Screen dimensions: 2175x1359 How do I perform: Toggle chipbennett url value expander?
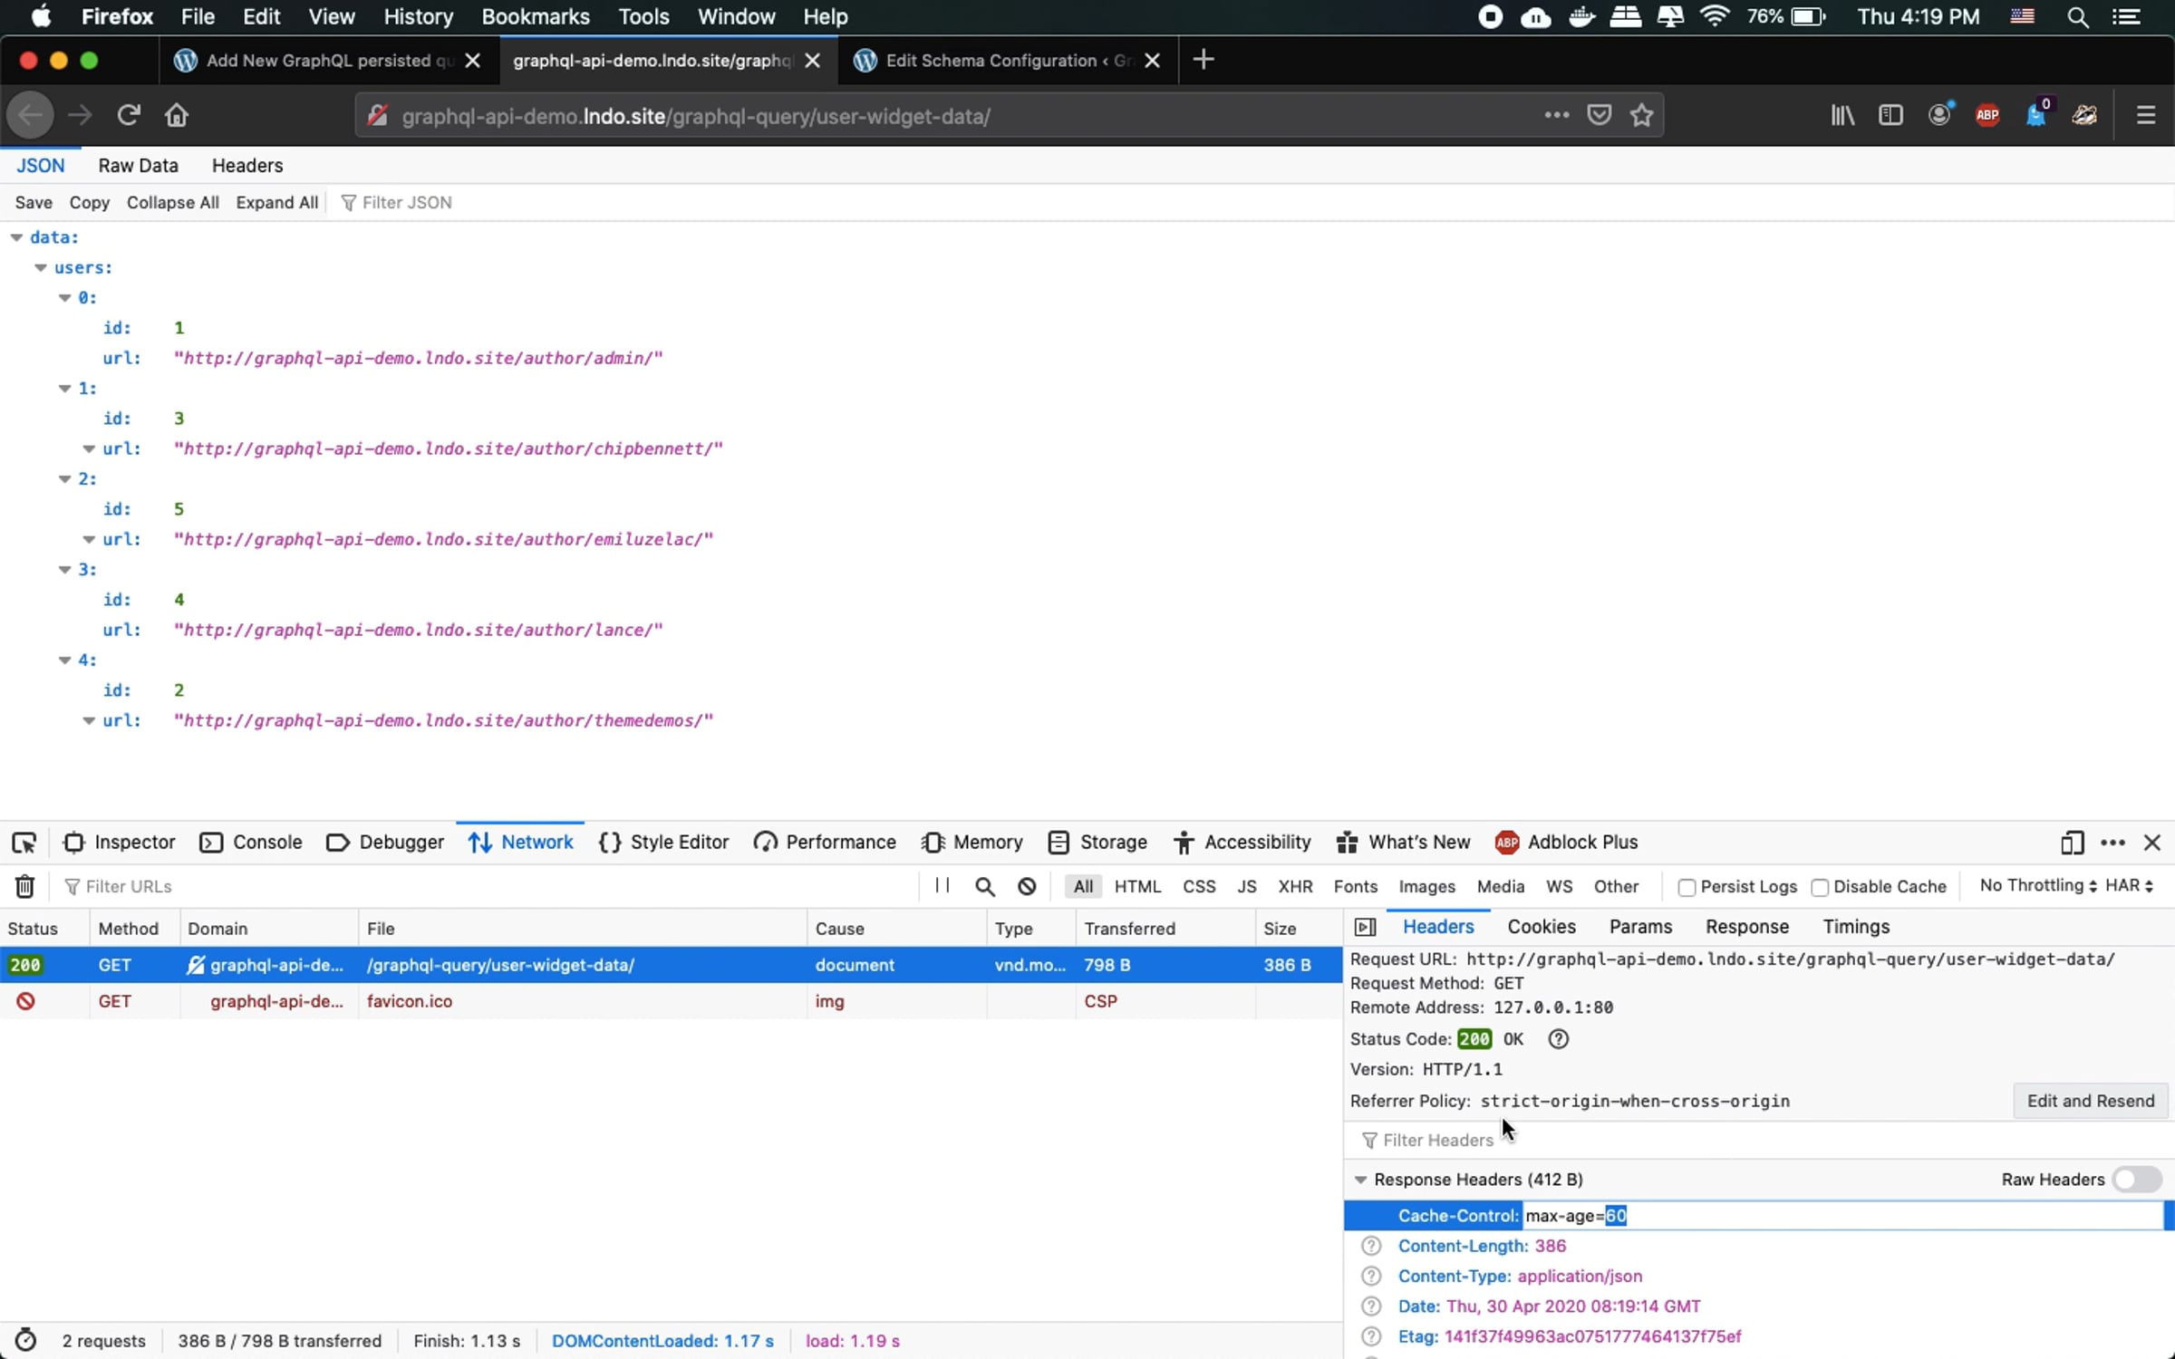89,448
